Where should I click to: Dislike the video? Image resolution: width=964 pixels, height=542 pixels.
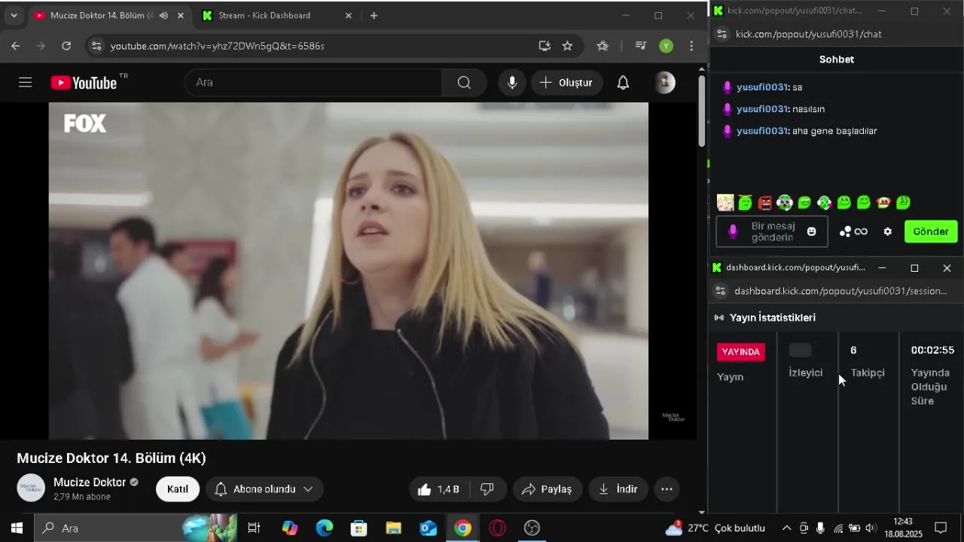(487, 489)
